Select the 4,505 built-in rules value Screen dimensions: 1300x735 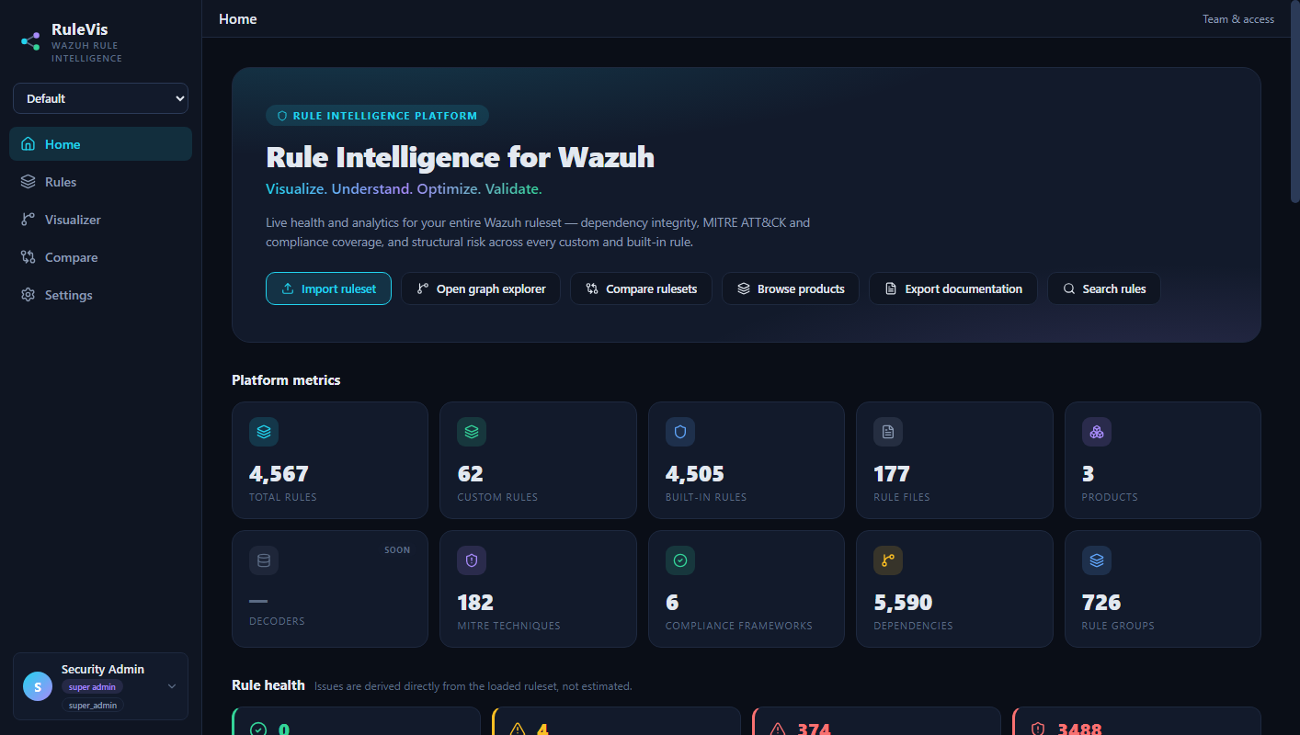tap(695, 474)
